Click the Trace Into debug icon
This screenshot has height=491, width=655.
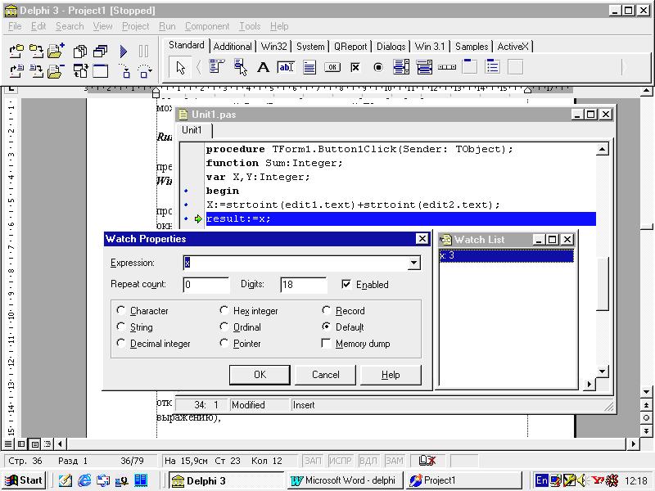tap(124, 71)
